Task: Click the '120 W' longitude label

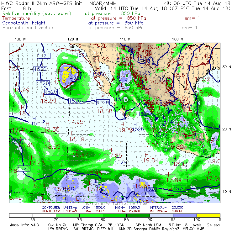Action: [x=73, y=39]
